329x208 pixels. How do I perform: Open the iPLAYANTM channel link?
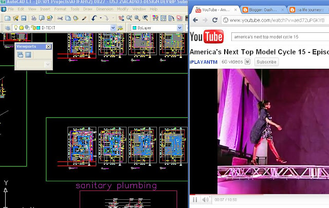pos(204,62)
